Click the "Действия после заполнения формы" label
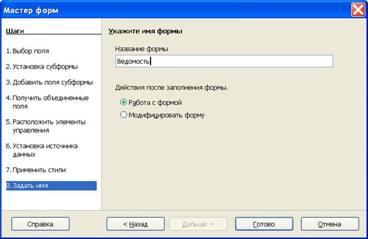 point(171,87)
